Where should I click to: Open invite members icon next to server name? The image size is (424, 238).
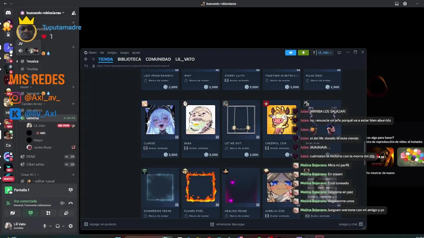coord(74,13)
